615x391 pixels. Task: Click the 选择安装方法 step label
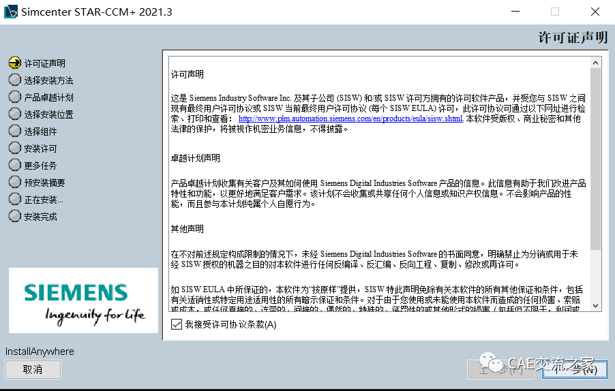(48, 80)
